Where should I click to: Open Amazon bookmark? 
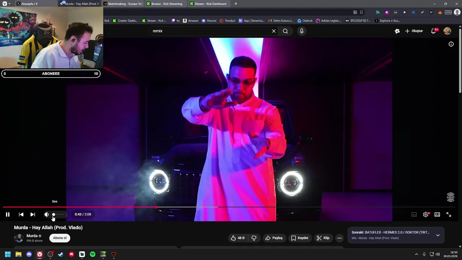(191, 21)
